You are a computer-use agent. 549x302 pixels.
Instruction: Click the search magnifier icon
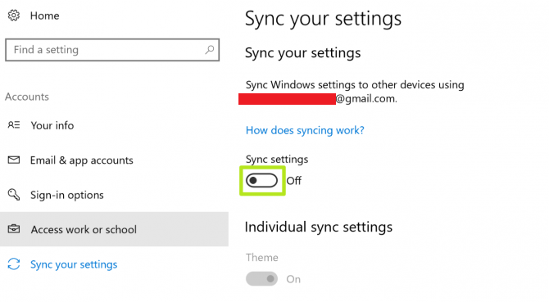click(x=210, y=50)
